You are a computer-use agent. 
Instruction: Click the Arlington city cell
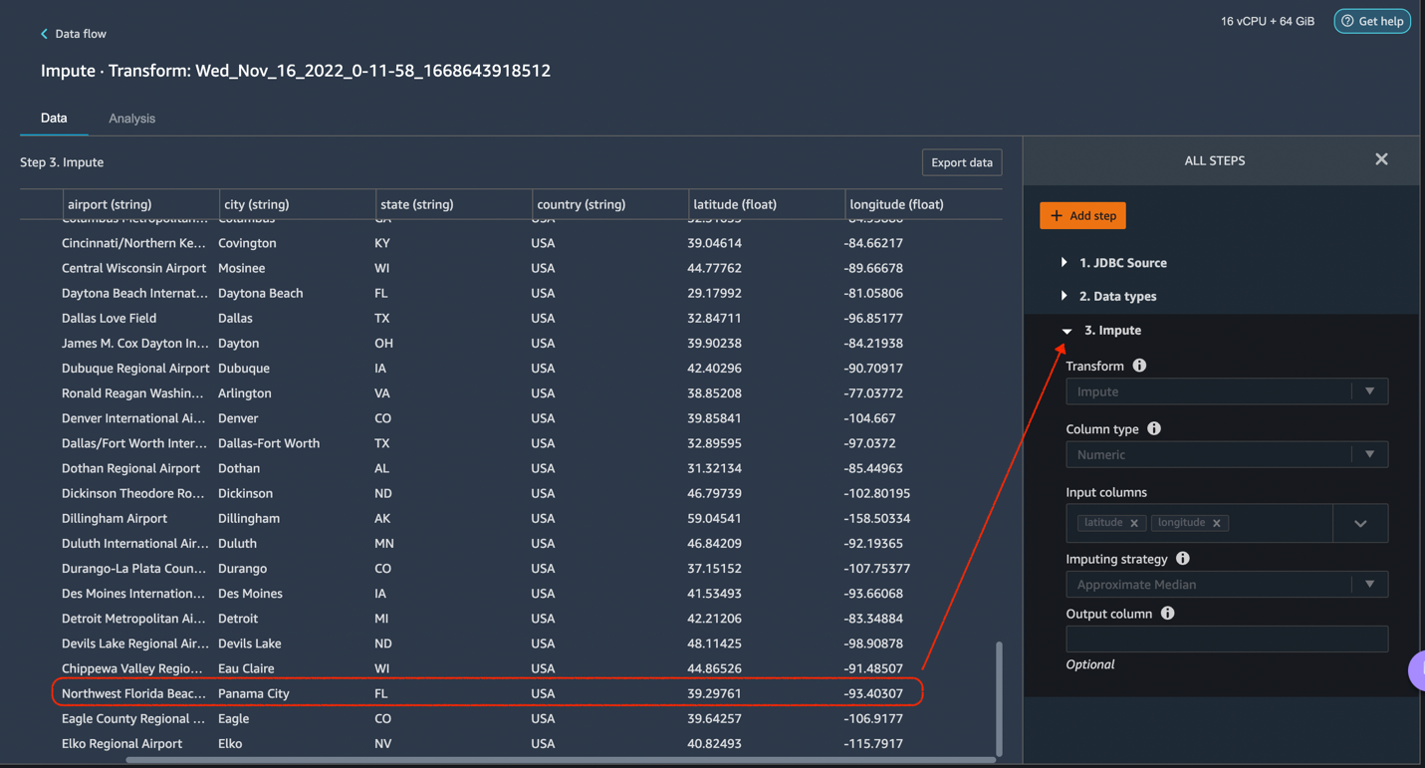coord(245,393)
